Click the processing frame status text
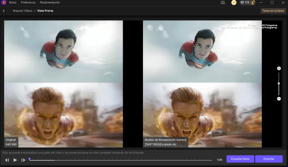The width and height of the screenshot is (288, 167). coord(248,27)
